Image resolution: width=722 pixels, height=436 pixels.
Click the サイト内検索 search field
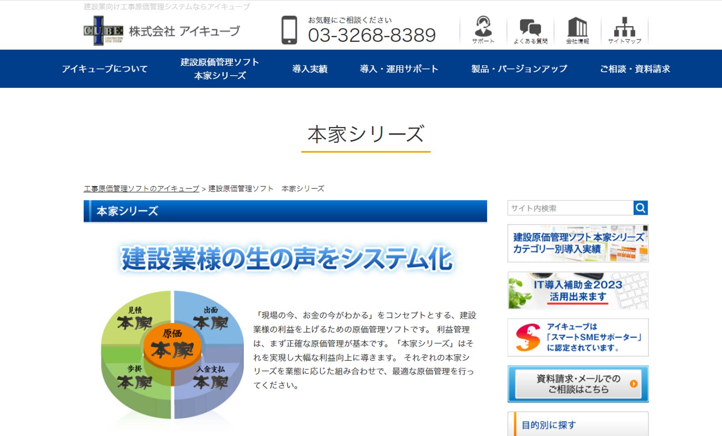tap(570, 208)
